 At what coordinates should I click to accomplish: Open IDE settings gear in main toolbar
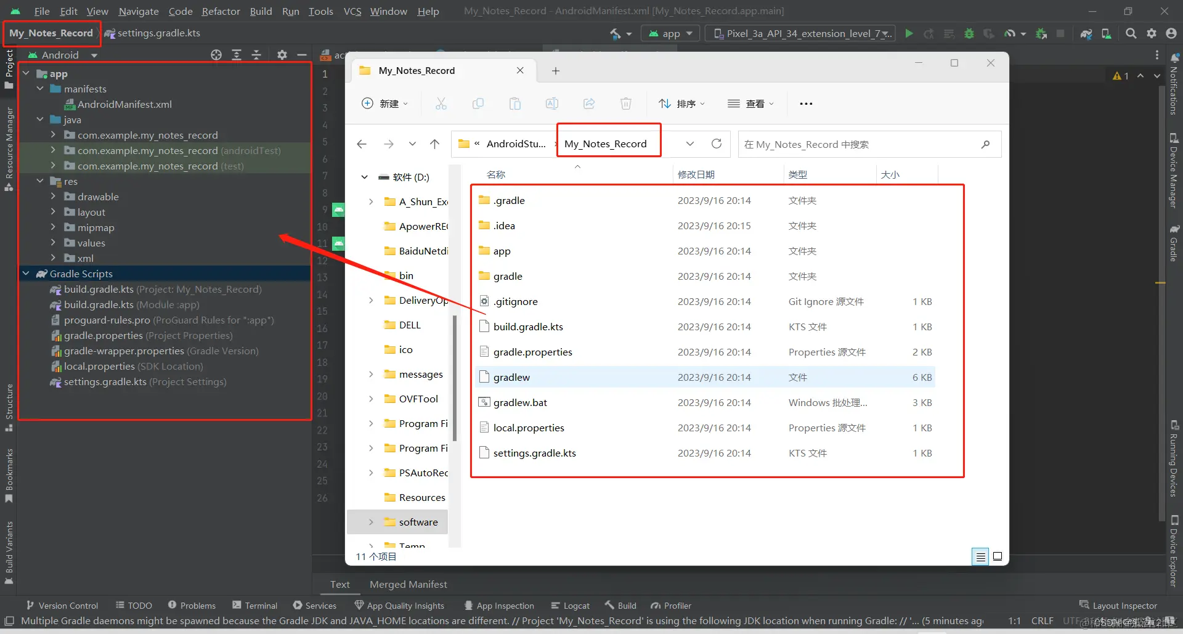click(1152, 33)
